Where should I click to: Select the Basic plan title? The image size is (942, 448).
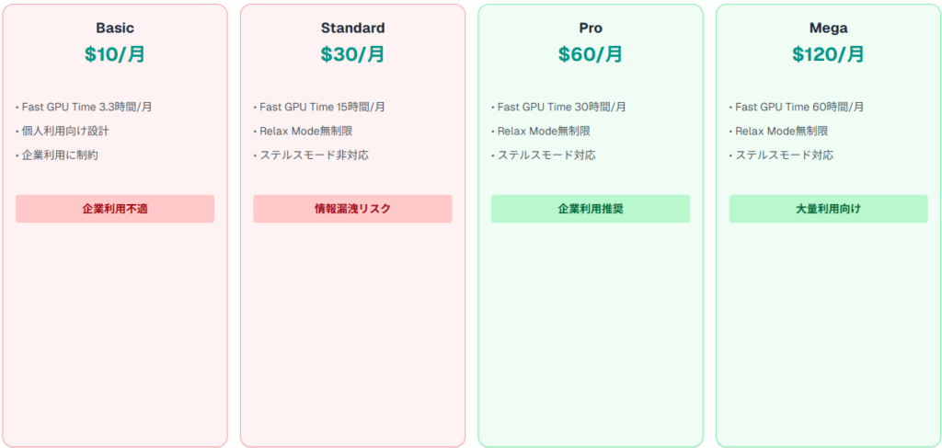115,29
